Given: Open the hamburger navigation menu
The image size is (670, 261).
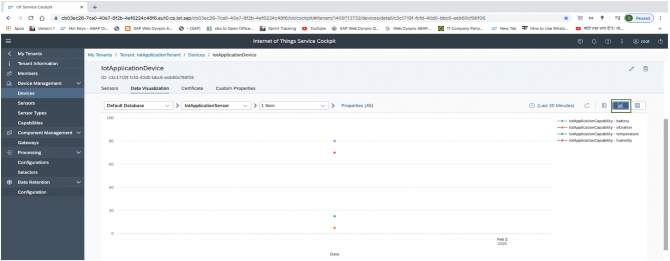Looking at the screenshot, I should point(9,41).
